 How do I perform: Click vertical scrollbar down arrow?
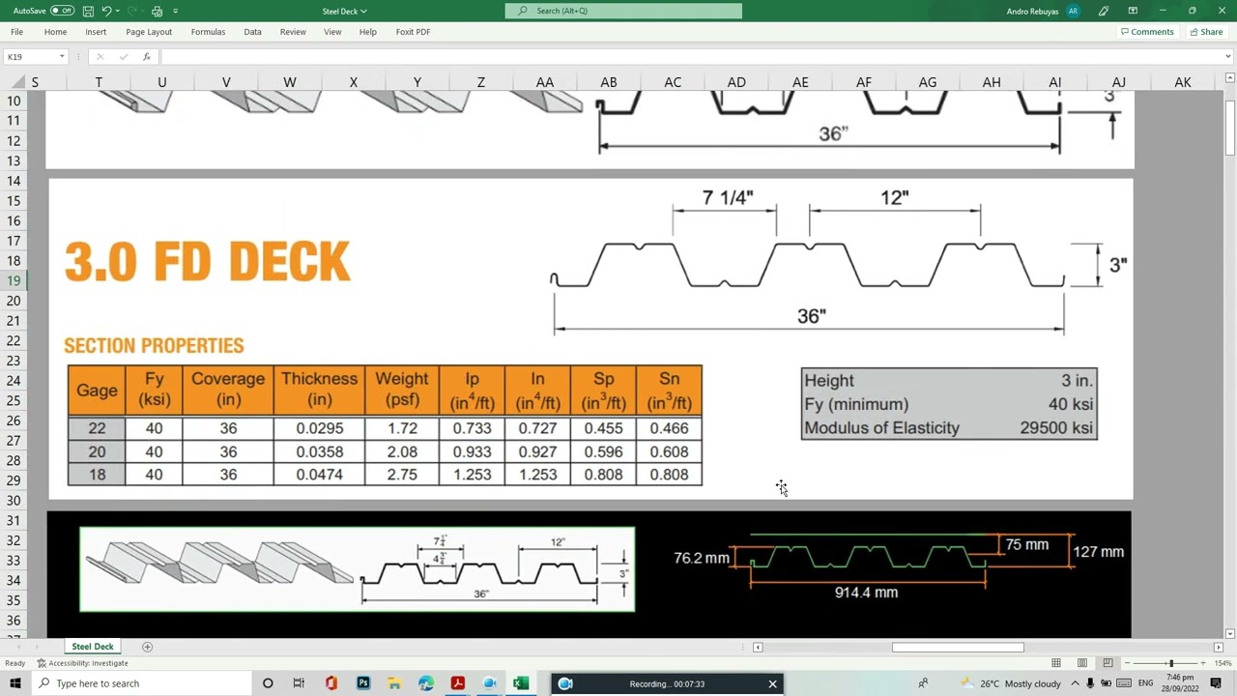[x=1230, y=632]
